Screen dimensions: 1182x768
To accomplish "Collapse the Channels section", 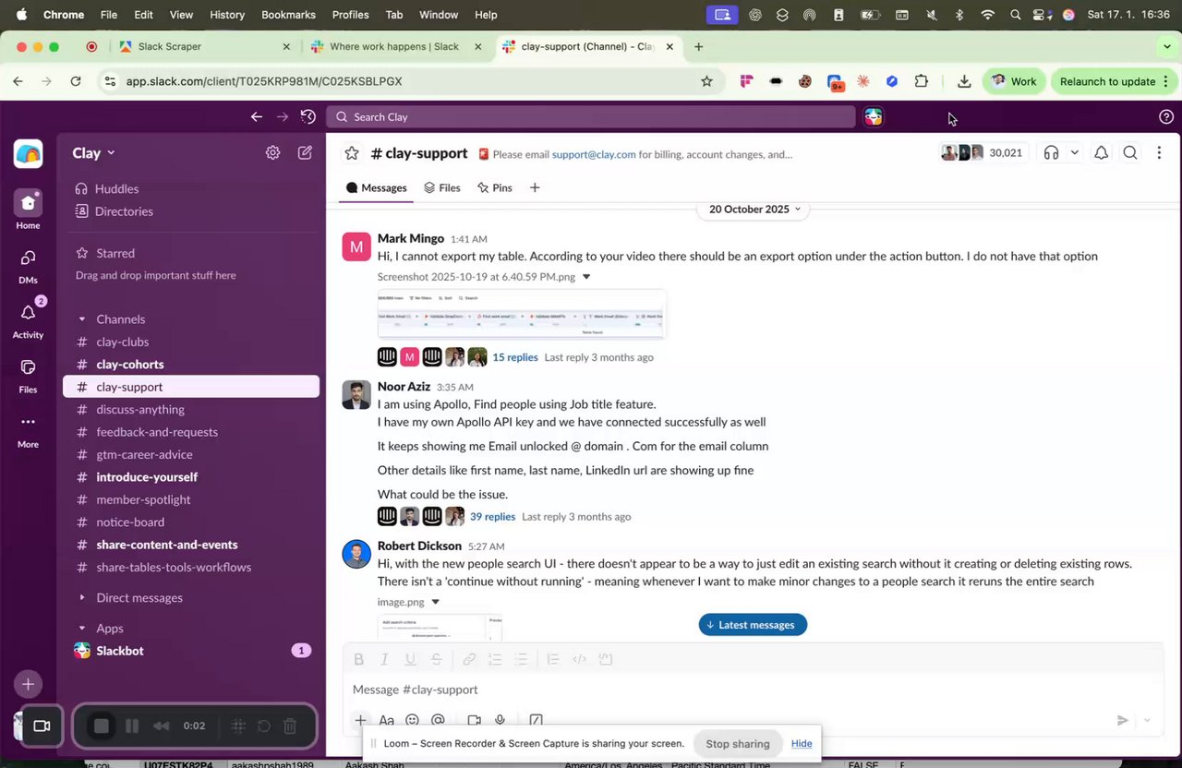I will coord(82,319).
